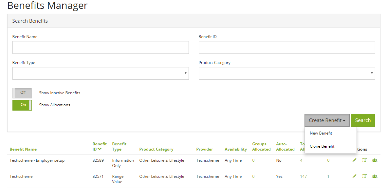Image resolution: width=387 pixels, height=188 pixels.
Task: Click pencil edit icon in benefit 32571 row
Action: coord(354,177)
